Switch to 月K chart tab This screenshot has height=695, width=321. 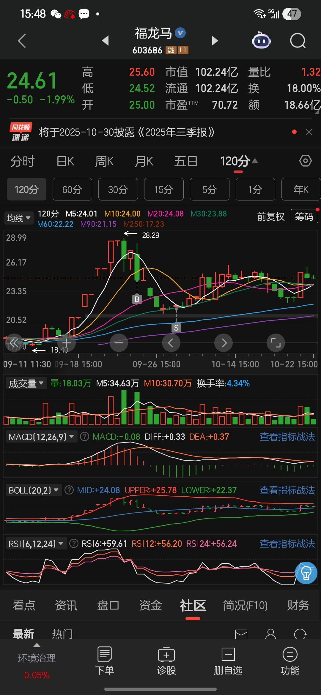(x=144, y=161)
